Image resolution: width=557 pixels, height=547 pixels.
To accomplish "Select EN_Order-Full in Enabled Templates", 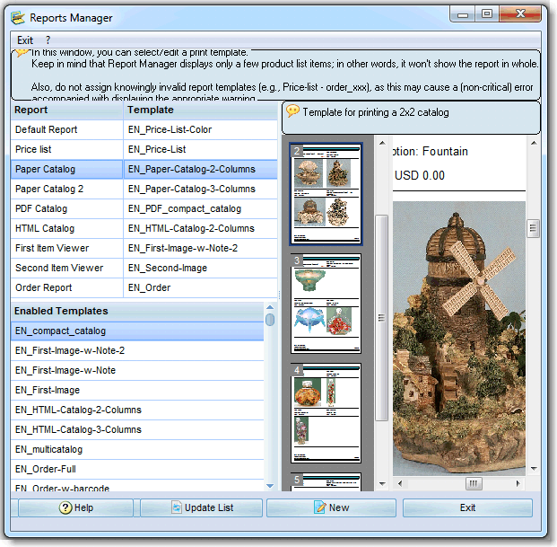I will pos(137,469).
